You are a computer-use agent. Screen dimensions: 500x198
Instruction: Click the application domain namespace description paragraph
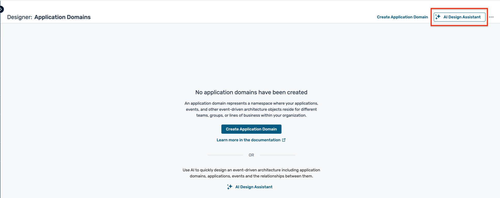(251, 109)
